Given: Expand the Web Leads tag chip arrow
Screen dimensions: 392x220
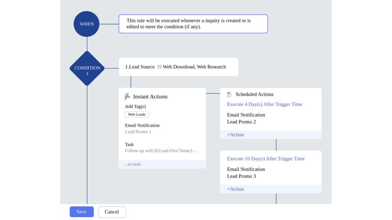Looking at the screenshot, I should click(147, 114).
